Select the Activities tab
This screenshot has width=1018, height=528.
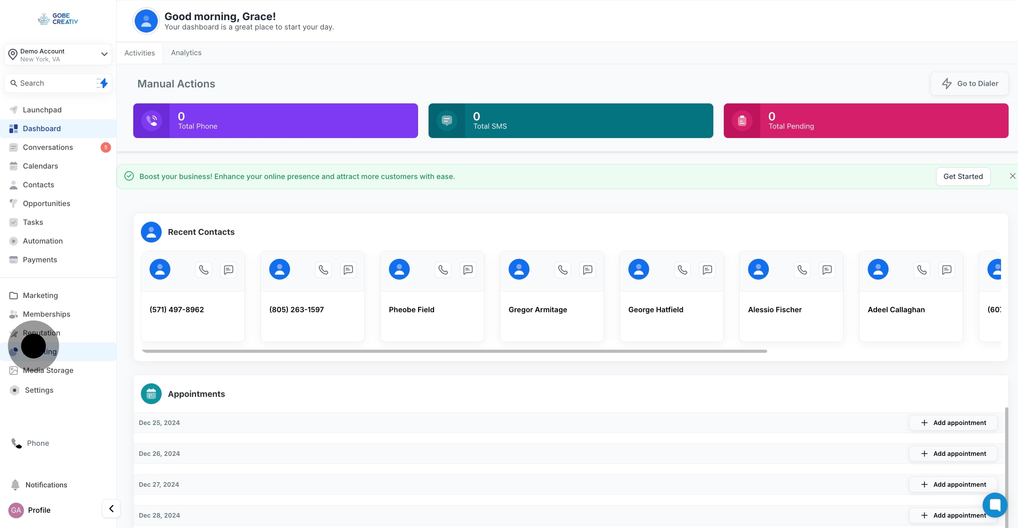coord(139,53)
